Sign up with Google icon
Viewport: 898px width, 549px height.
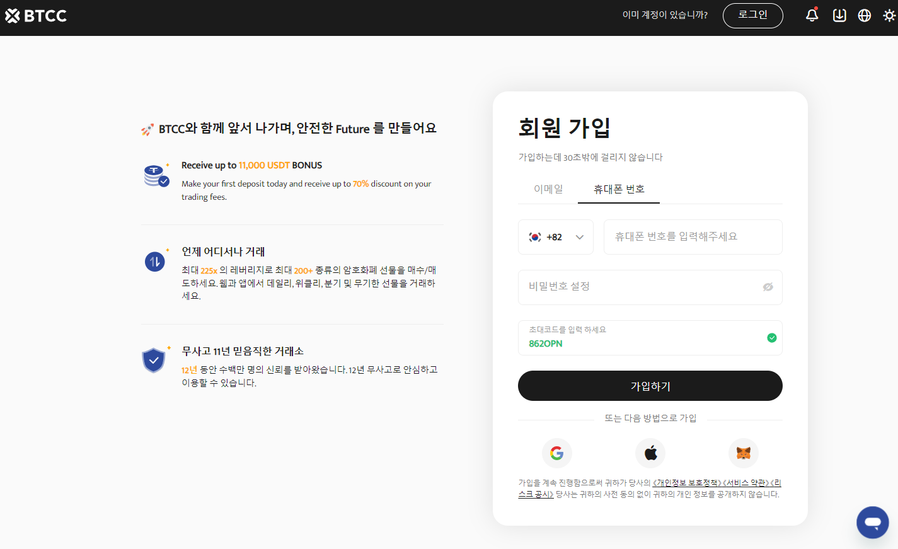click(x=557, y=453)
